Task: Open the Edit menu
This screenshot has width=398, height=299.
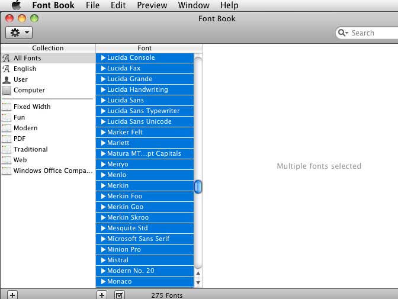Action: [118, 5]
